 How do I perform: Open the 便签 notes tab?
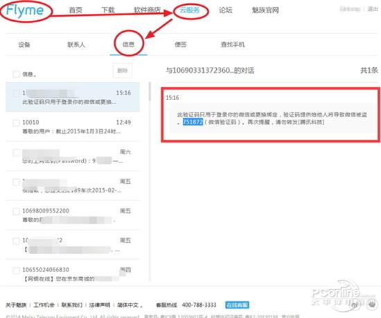(x=181, y=44)
